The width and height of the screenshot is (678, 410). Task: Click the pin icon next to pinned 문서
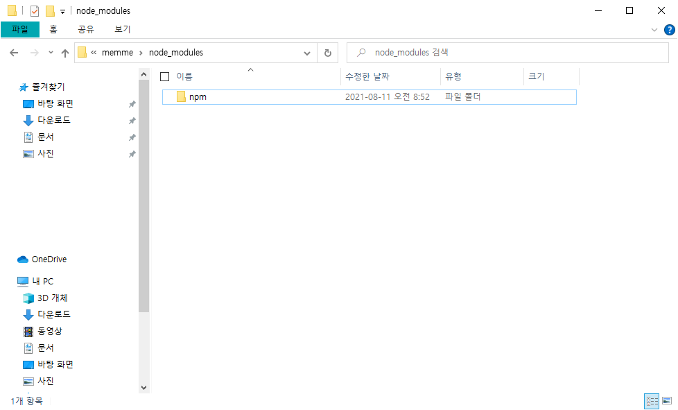[x=132, y=137]
